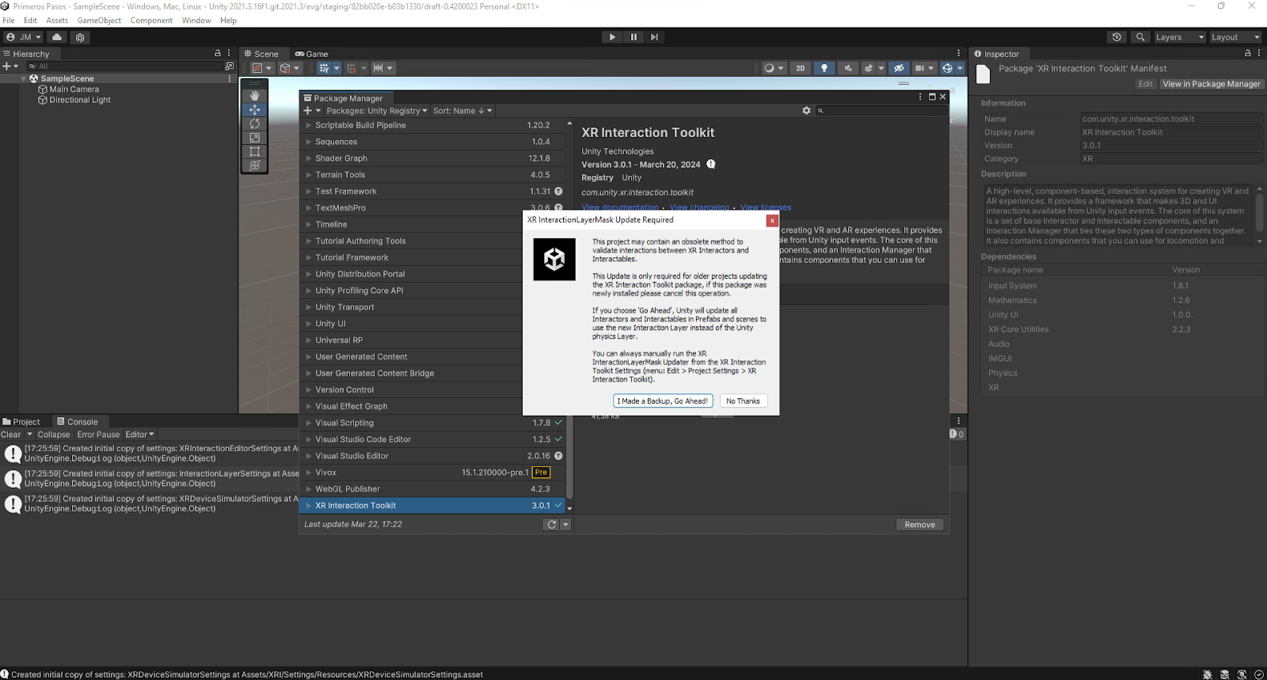
Task: Select the Hand view tool
Action: [254, 96]
